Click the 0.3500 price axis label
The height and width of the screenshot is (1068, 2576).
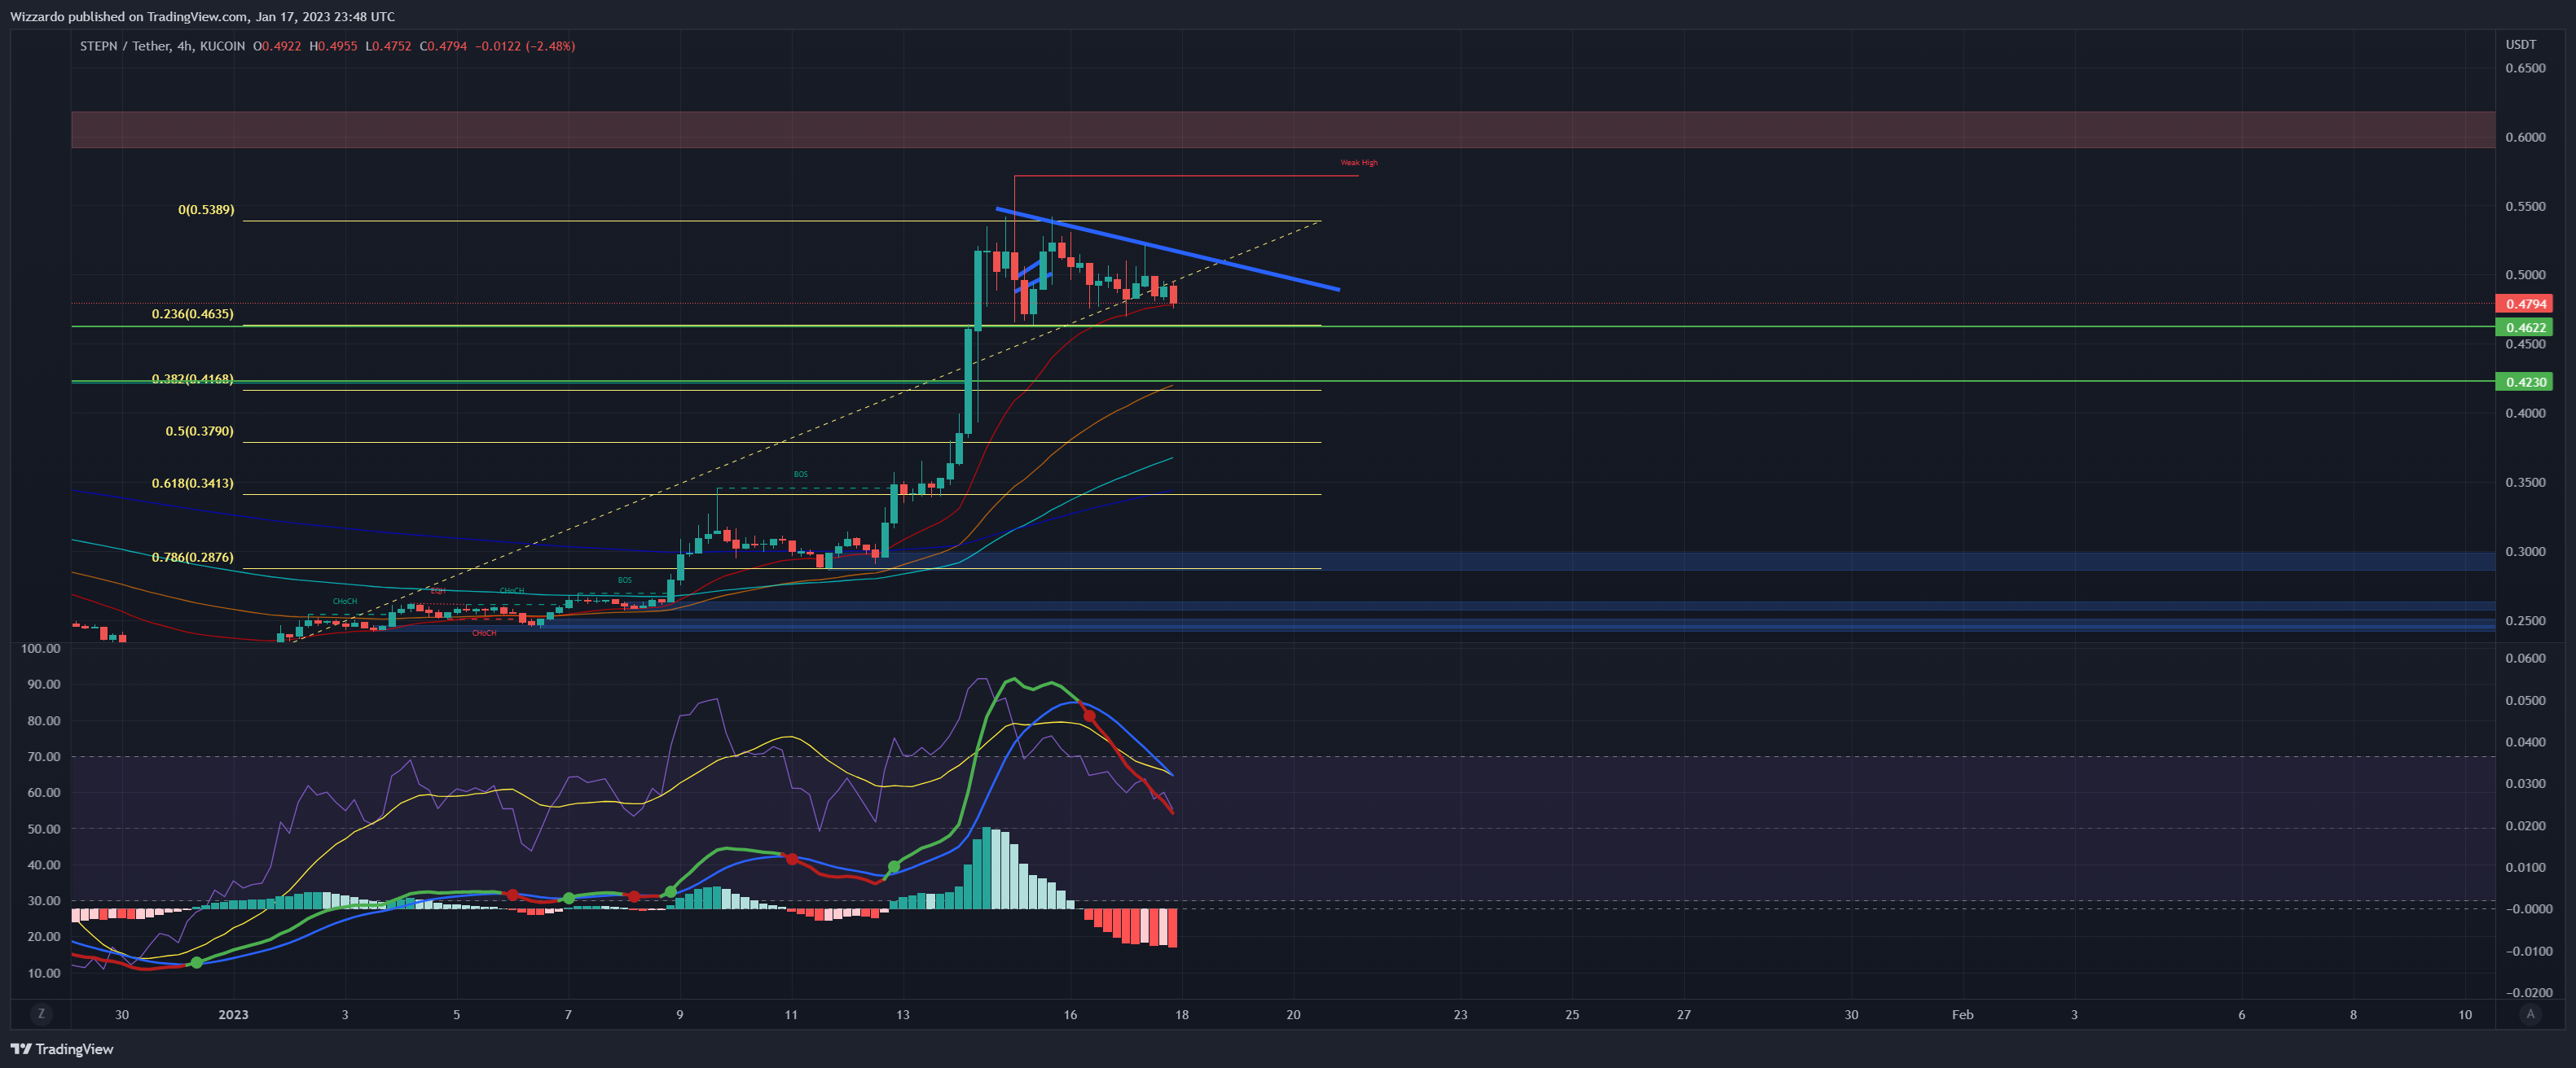tap(2525, 483)
